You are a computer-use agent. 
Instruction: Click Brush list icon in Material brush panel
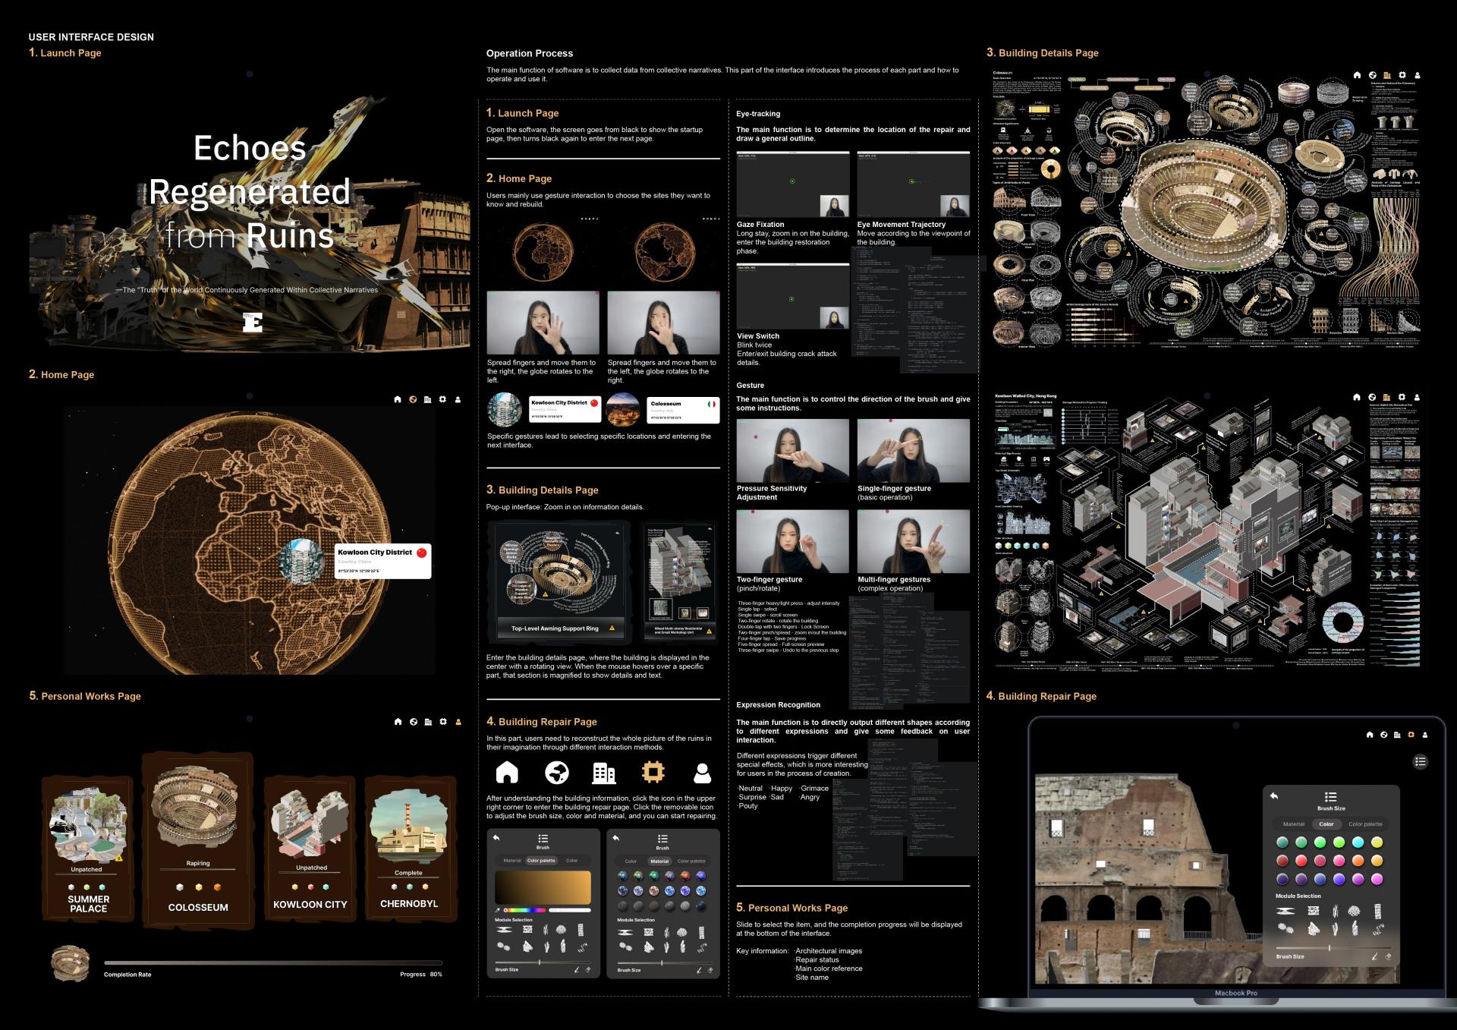click(662, 839)
